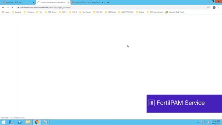The height and width of the screenshot is (125, 222).
Task: Bookmark this page with the star icon
Action: tap(208, 8)
